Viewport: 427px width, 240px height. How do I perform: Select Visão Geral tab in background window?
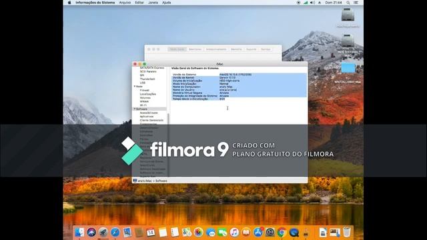[177, 49]
